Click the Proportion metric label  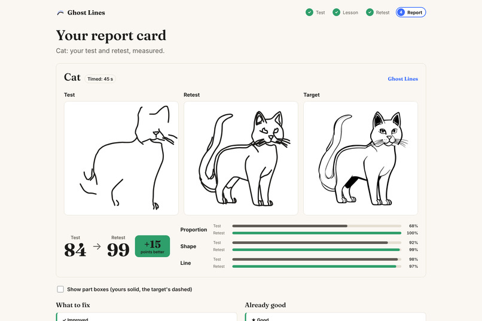[194, 230]
